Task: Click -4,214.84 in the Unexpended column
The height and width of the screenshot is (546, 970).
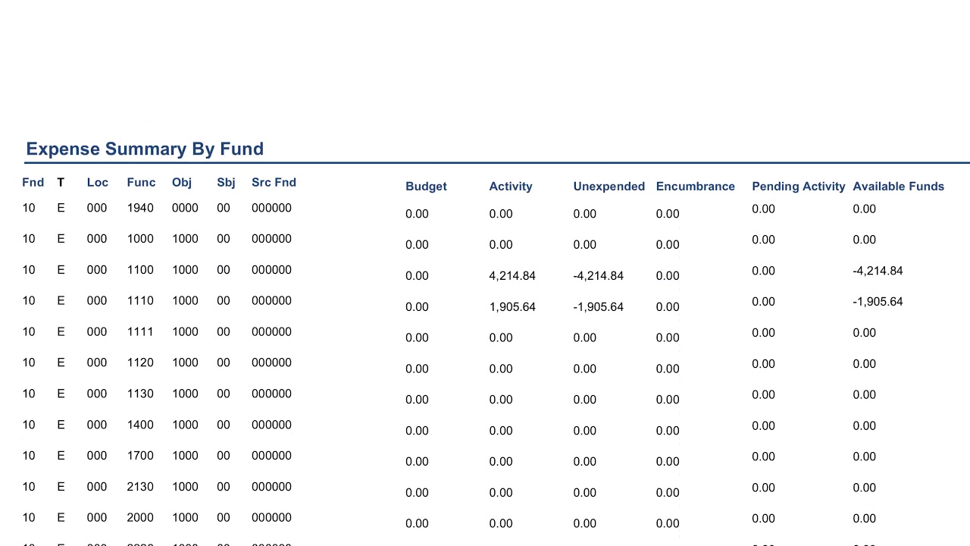Action: click(598, 275)
